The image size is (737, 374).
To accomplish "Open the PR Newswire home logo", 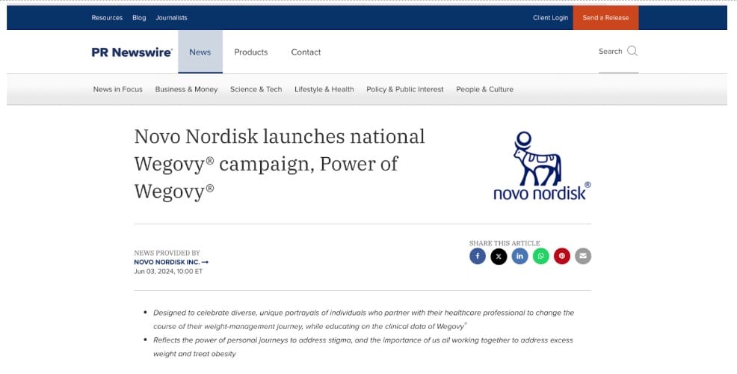I will 132,52.
